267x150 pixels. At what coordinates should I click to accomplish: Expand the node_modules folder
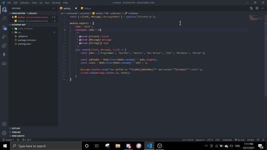coord(25,29)
